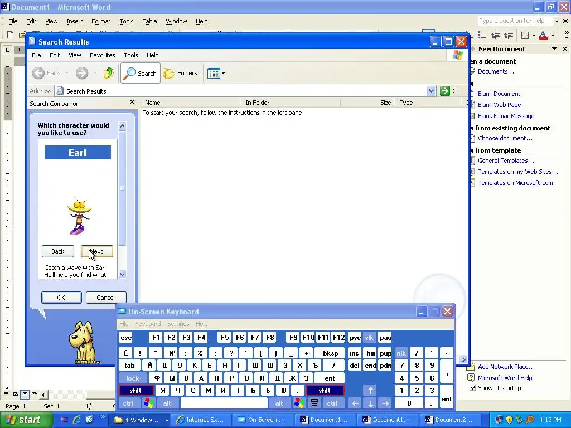
Task: Switch to the Internet Explorer taskbar button
Action: pos(200,420)
